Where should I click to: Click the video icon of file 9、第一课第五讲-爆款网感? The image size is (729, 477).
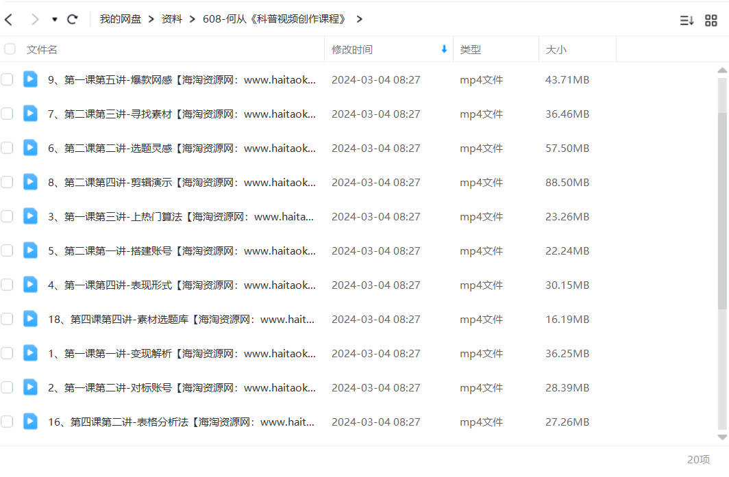[30, 79]
